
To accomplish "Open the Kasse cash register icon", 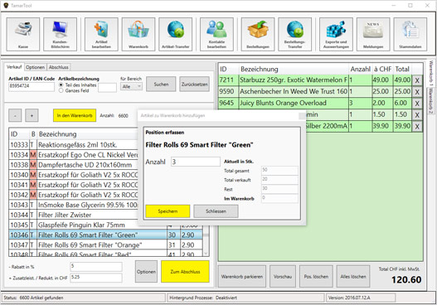I will coord(23,34).
